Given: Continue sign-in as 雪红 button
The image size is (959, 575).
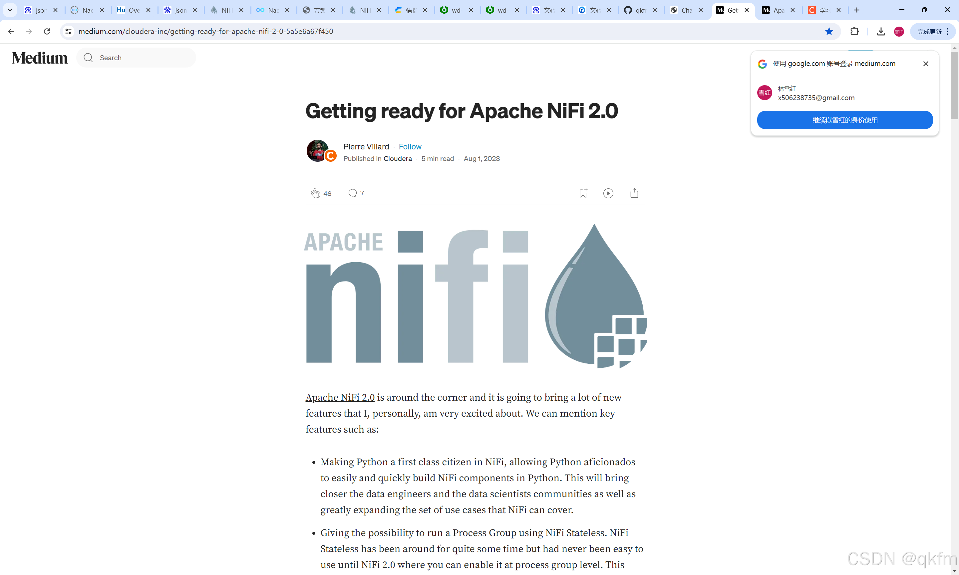Looking at the screenshot, I should click(845, 120).
